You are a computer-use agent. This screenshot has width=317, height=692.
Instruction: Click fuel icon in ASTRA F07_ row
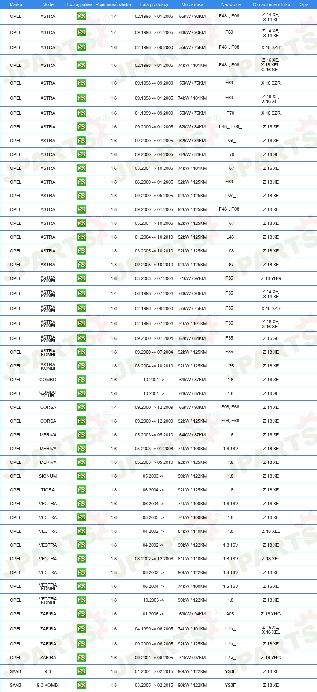[81, 196]
